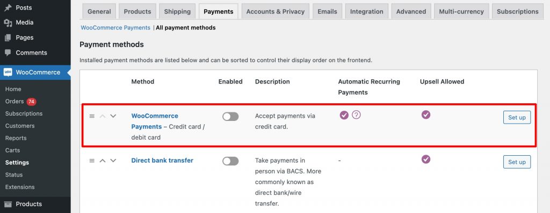The height and width of the screenshot is (213, 550).
Task: Click the WooCommerce logo icon in sidebar
Action: click(8, 72)
